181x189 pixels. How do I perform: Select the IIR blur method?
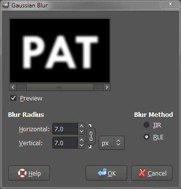click(147, 125)
